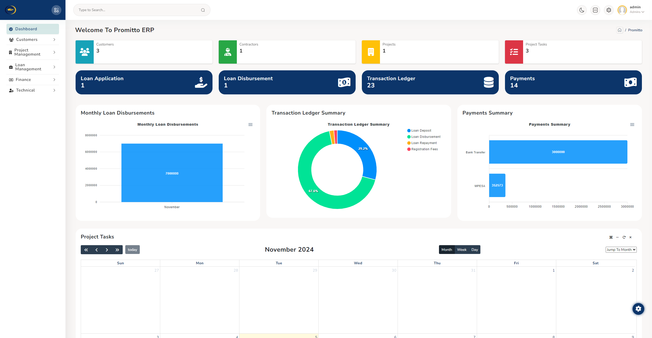The image size is (652, 338).
Task: Click the hand-holding-dollar Loan Application icon
Action: (x=201, y=82)
